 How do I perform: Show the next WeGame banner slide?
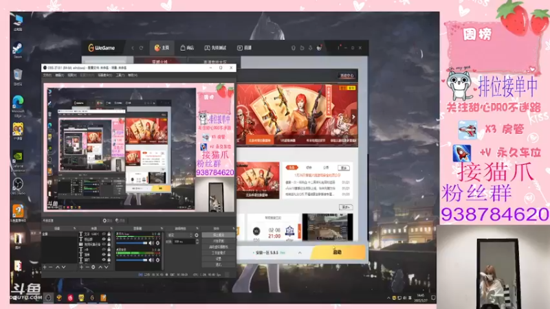click(x=353, y=117)
